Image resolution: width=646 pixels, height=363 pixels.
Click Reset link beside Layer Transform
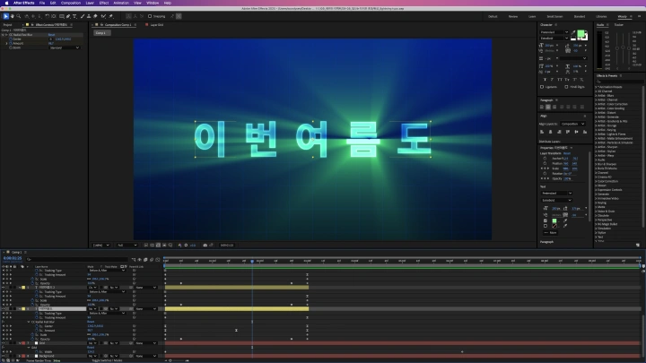567,153
